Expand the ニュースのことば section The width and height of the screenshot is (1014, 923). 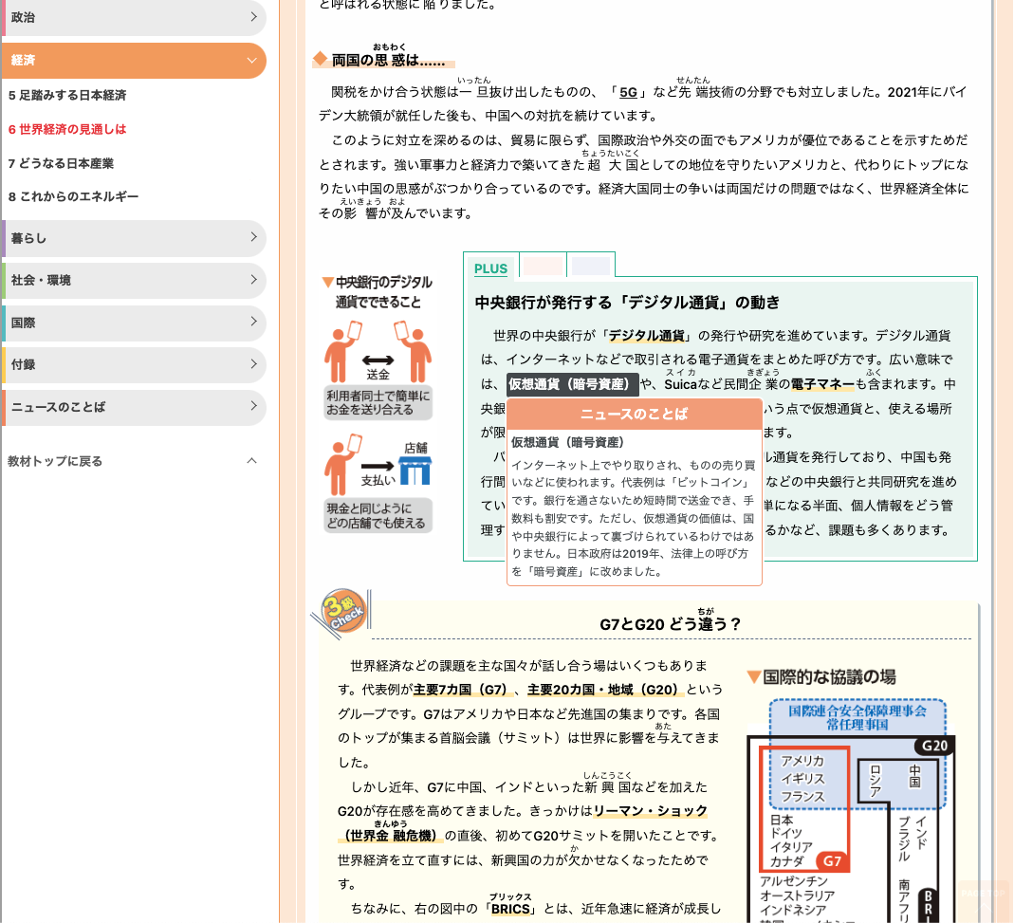(x=134, y=407)
